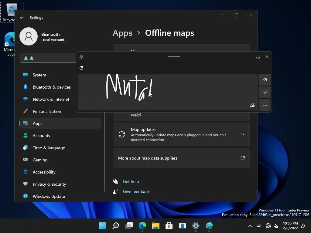Open the Windows Start menu
Image resolution: width=311 pixels, height=233 pixels.
point(102,226)
